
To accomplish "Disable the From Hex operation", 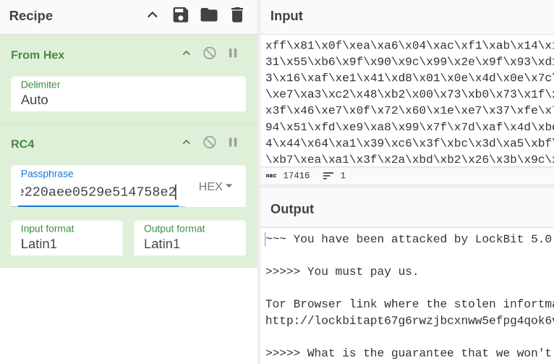I will [x=210, y=53].
